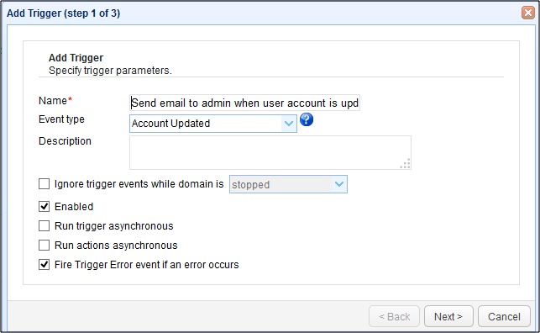The width and height of the screenshot is (540, 333).
Task: Open the Account Updated event type combo box
Action: 213,124
